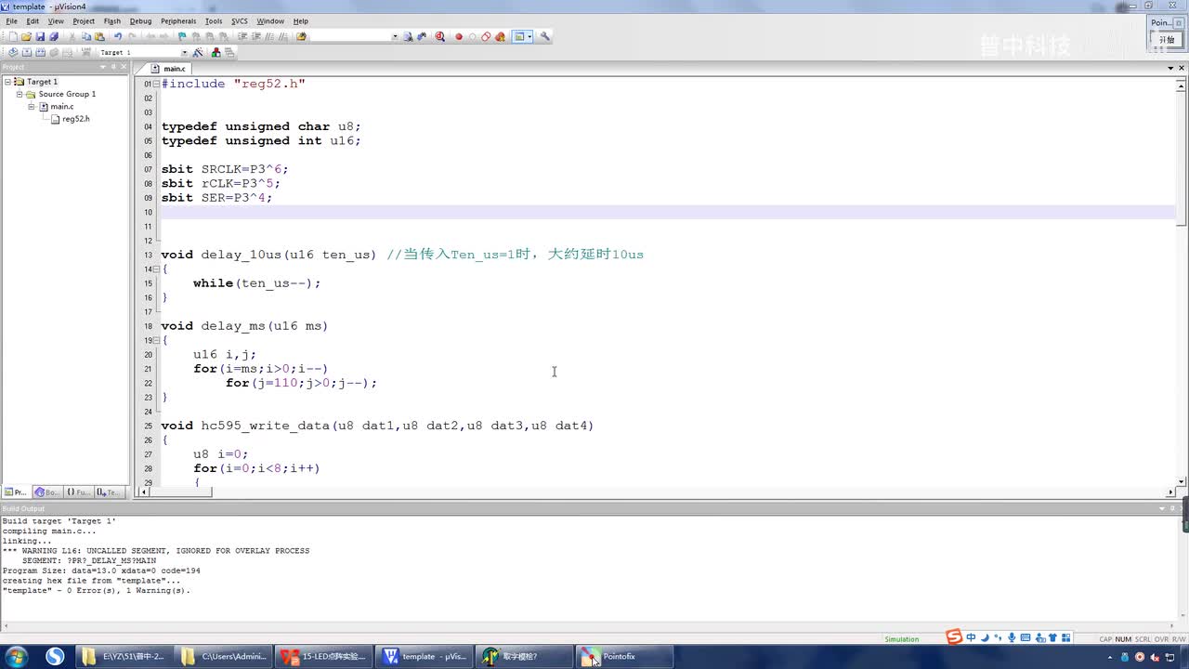This screenshot has height=669, width=1189.
Task: Open Options for Target magic wand
Action: click(x=198, y=52)
